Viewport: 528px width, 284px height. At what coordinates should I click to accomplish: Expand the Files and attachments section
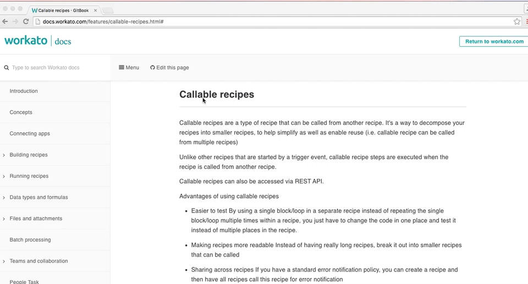4,219
